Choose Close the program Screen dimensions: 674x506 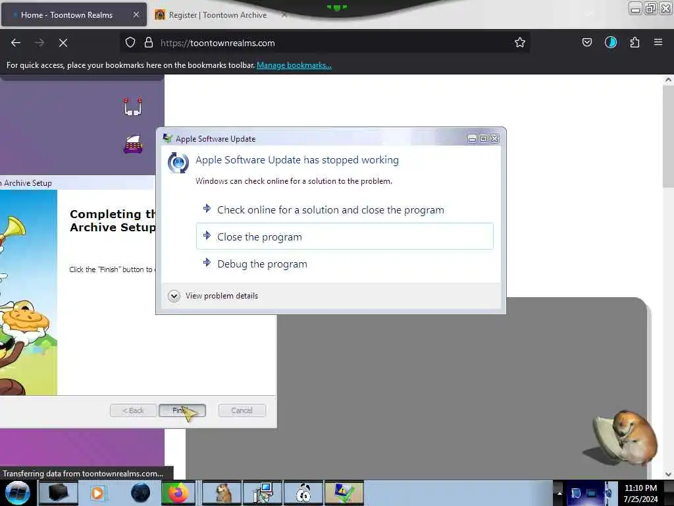pos(345,237)
